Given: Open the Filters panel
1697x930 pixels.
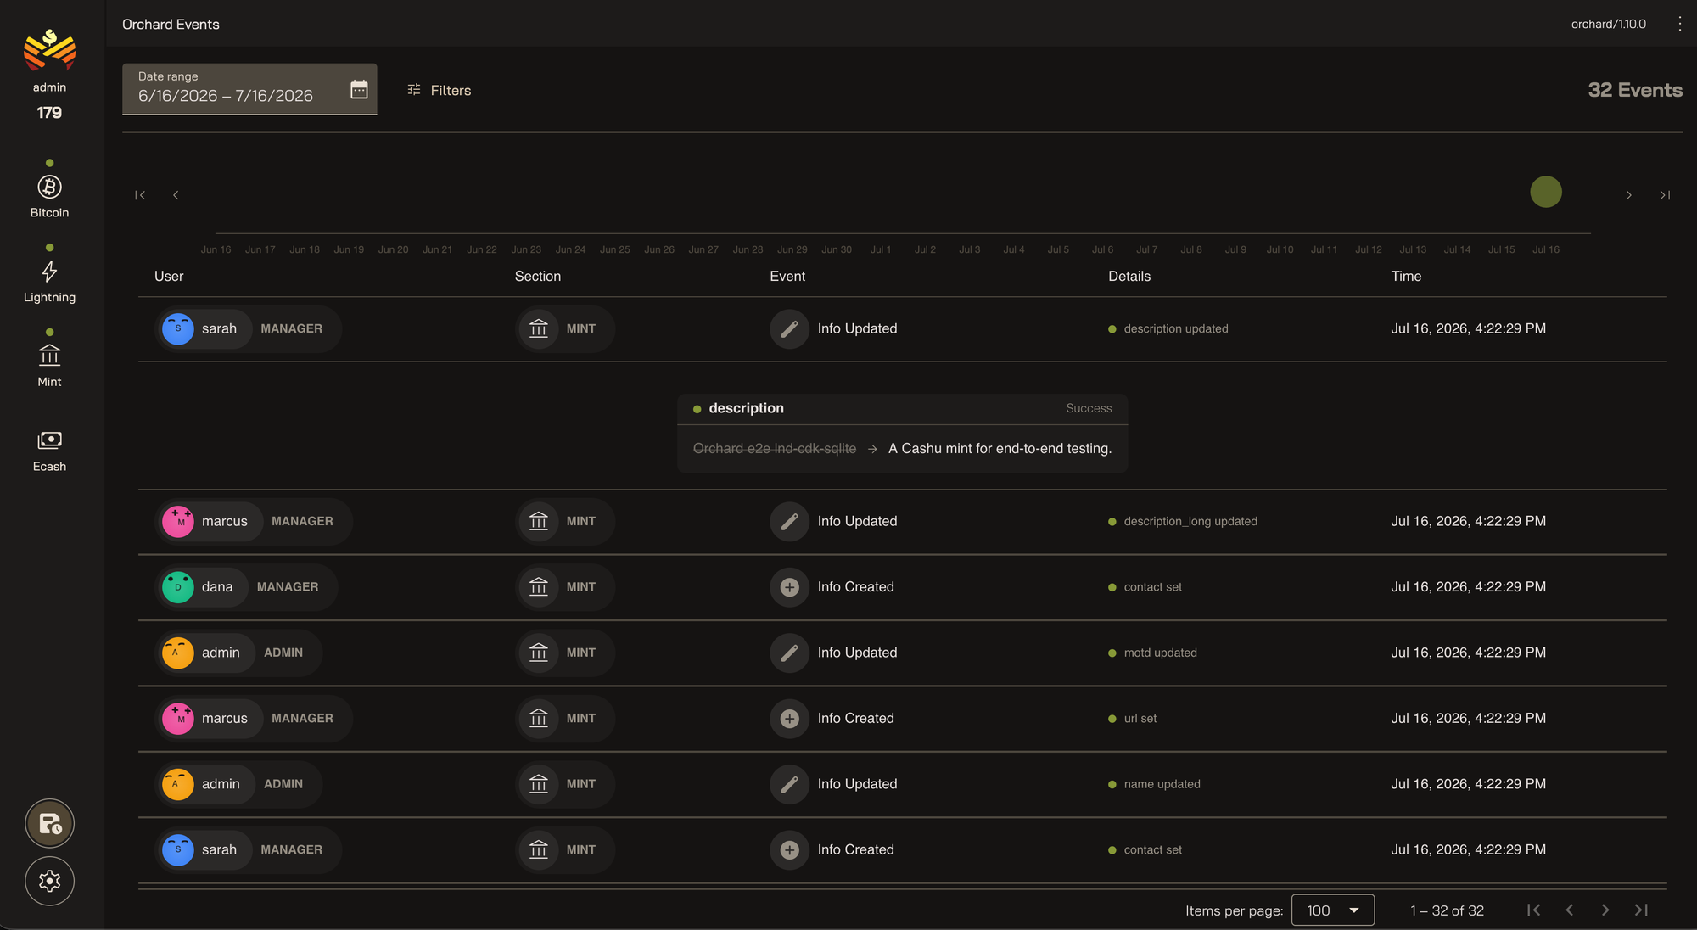Looking at the screenshot, I should point(439,90).
